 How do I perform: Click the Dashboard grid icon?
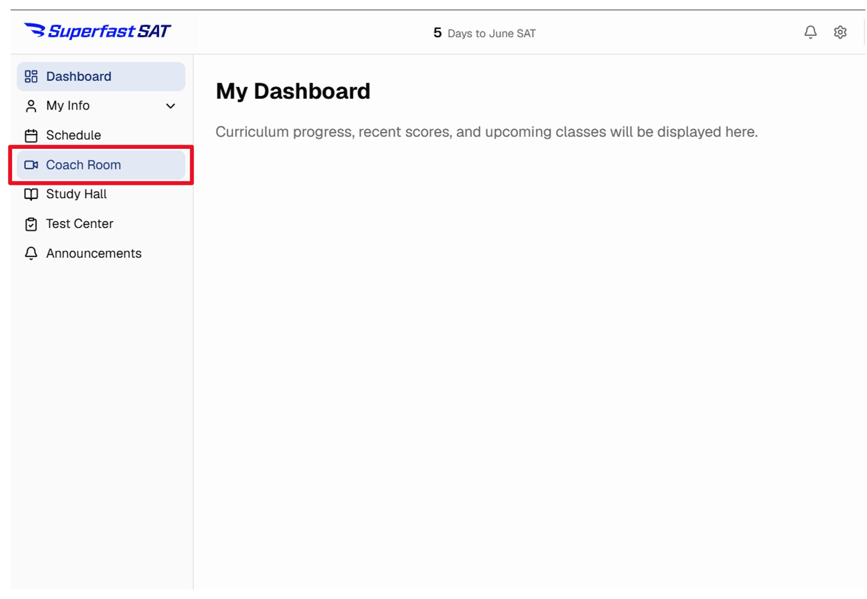point(31,77)
